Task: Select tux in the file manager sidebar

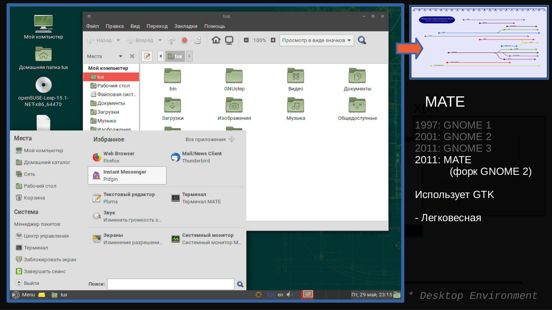Action: (x=111, y=77)
